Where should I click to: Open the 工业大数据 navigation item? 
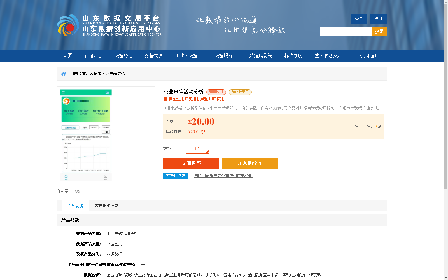point(186,56)
